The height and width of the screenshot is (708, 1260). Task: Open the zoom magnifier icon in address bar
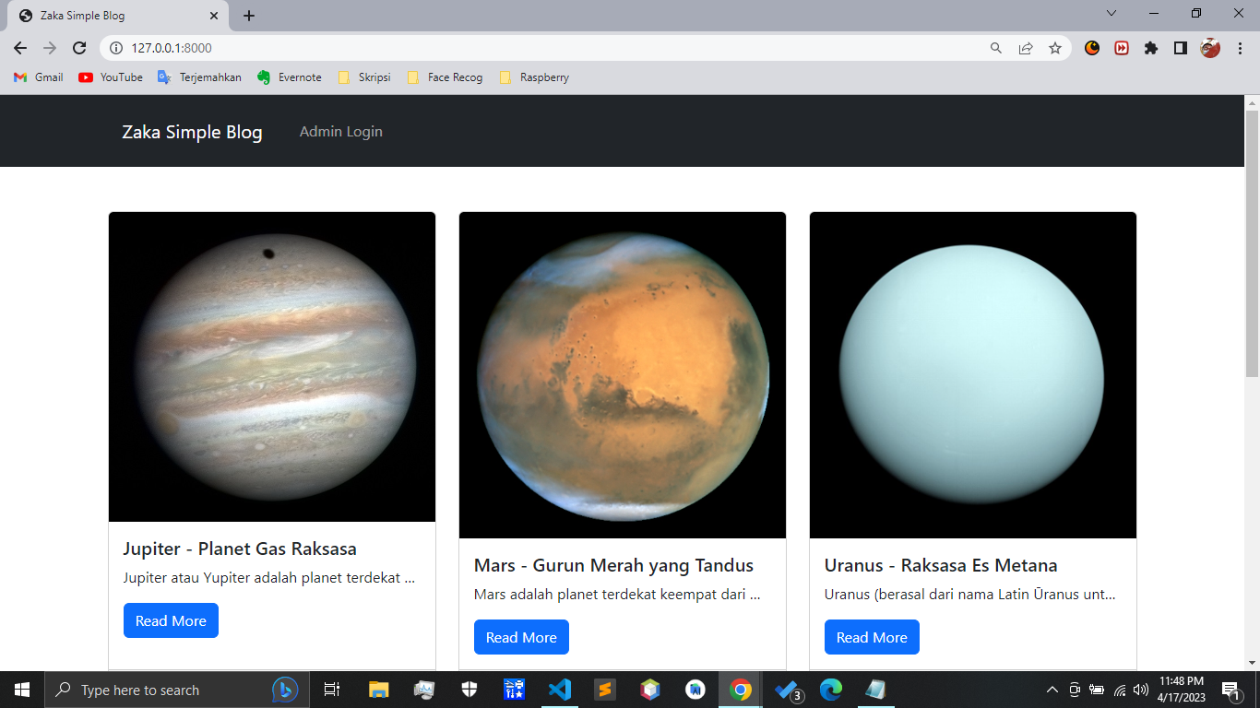[x=996, y=48]
